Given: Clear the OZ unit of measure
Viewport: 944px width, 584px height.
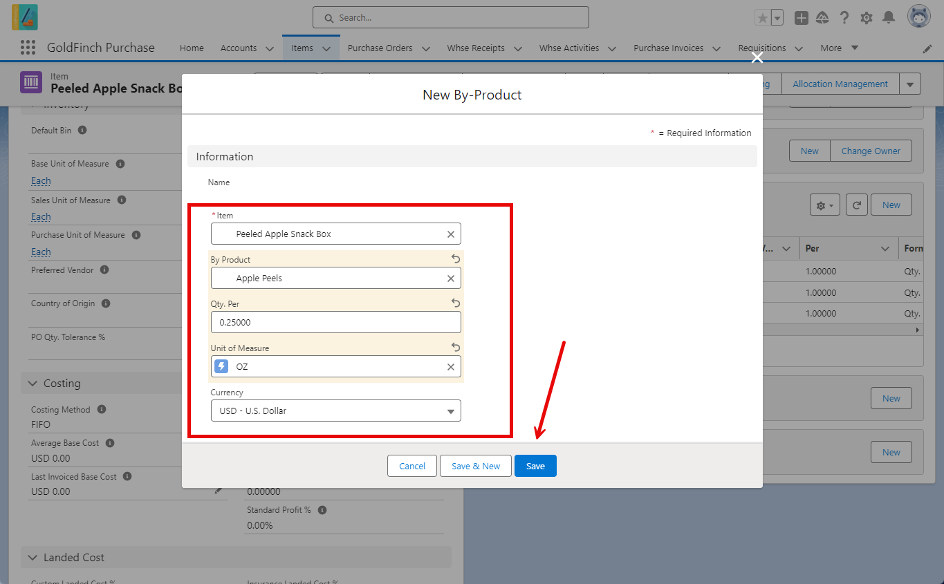Looking at the screenshot, I should [x=451, y=367].
